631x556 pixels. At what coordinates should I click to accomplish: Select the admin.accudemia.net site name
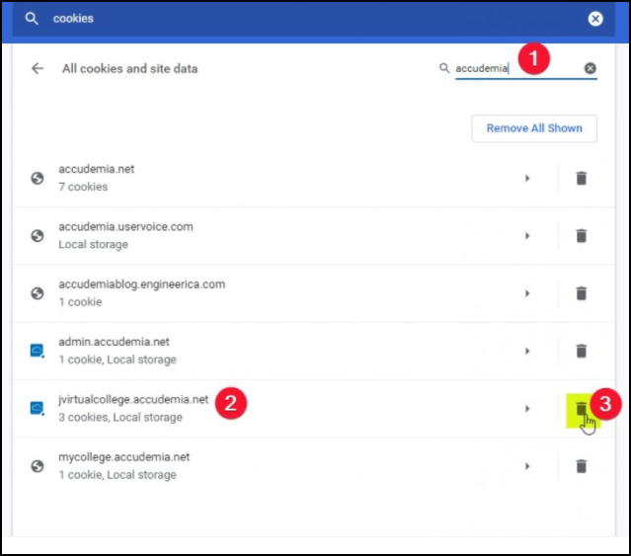(x=114, y=342)
